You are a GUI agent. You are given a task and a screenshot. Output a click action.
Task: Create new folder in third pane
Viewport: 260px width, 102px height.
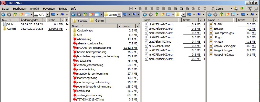[162, 14]
